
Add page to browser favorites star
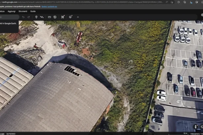tap(172, 2)
